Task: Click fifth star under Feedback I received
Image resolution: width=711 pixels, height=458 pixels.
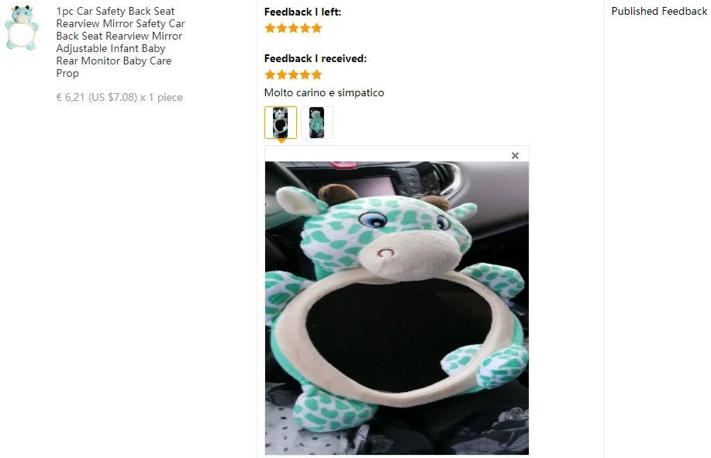Action: click(x=316, y=75)
